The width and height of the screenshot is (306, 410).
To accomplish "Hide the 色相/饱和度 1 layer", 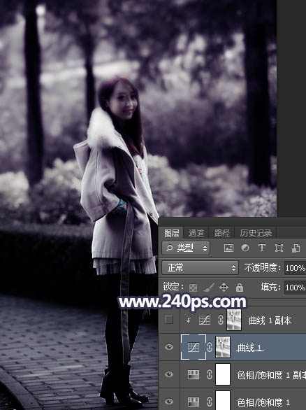I will pyautogui.click(x=169, y=402).
